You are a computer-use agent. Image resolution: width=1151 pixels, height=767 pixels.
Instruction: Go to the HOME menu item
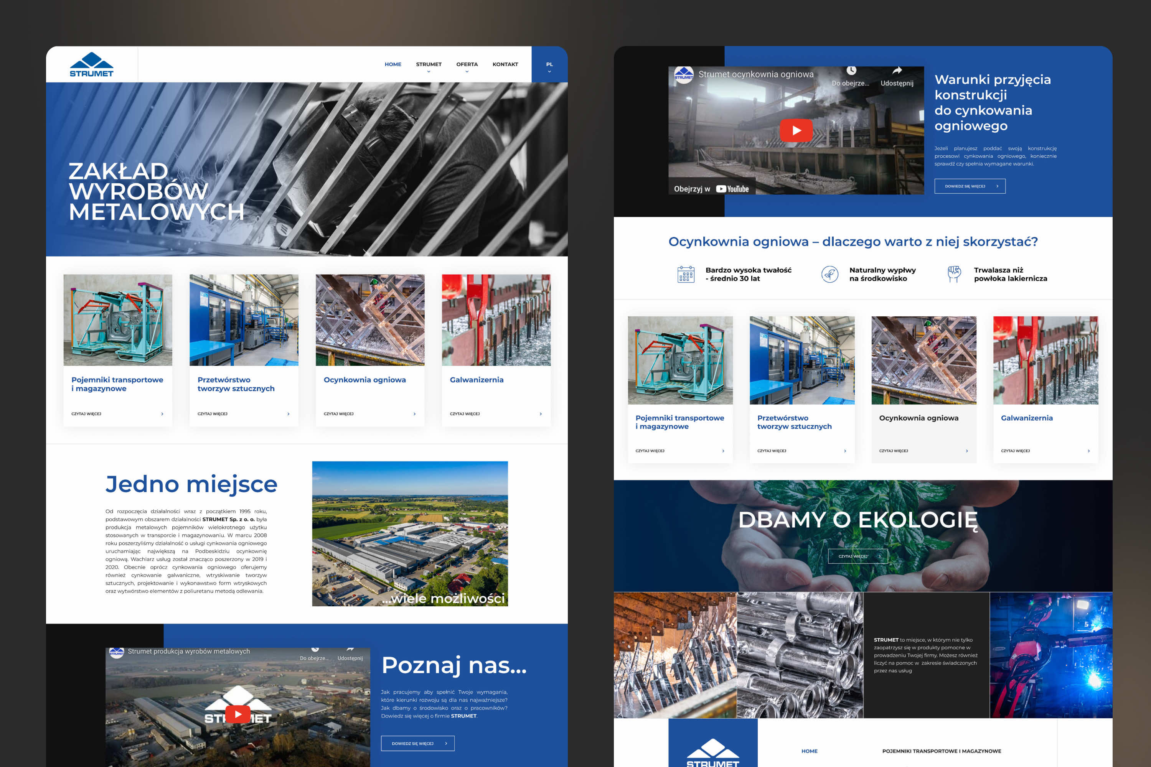(x=392, y=64)
